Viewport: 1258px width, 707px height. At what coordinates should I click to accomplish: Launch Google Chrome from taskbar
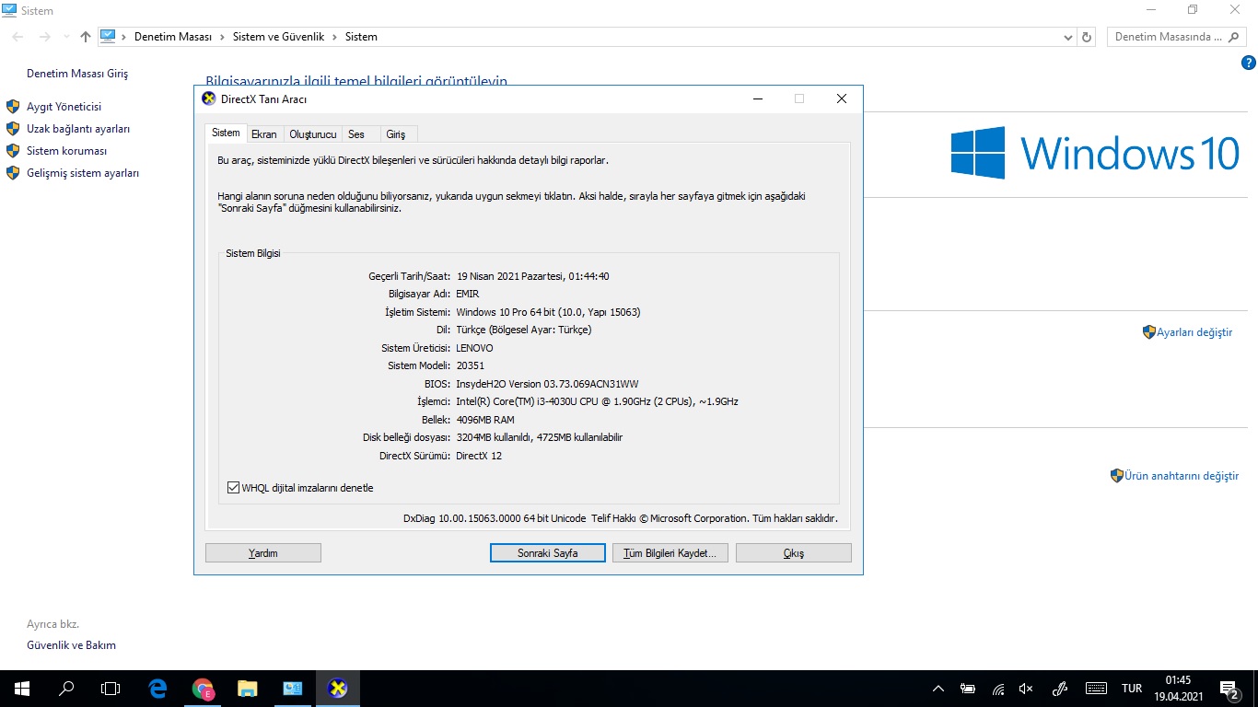tap(203, 688)
